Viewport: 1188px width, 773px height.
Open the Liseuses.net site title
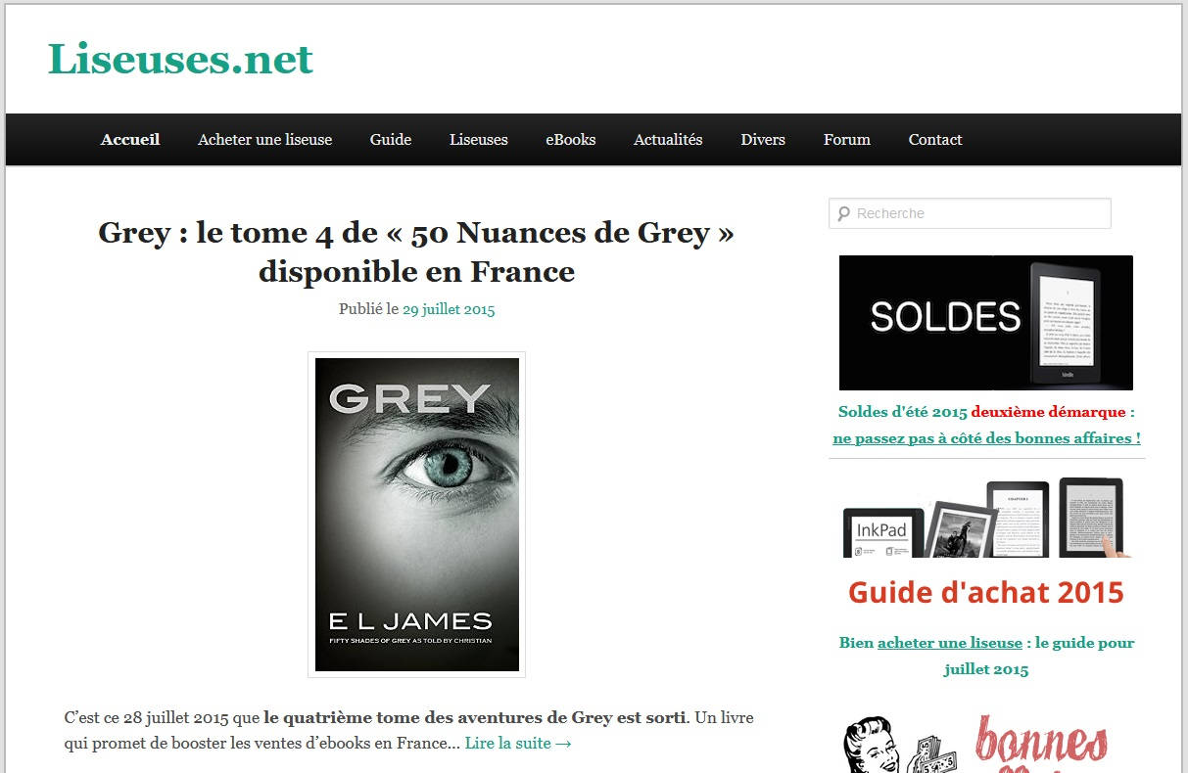(180, 60)
